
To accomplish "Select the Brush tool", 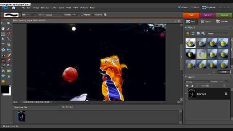I will [3, 65].
